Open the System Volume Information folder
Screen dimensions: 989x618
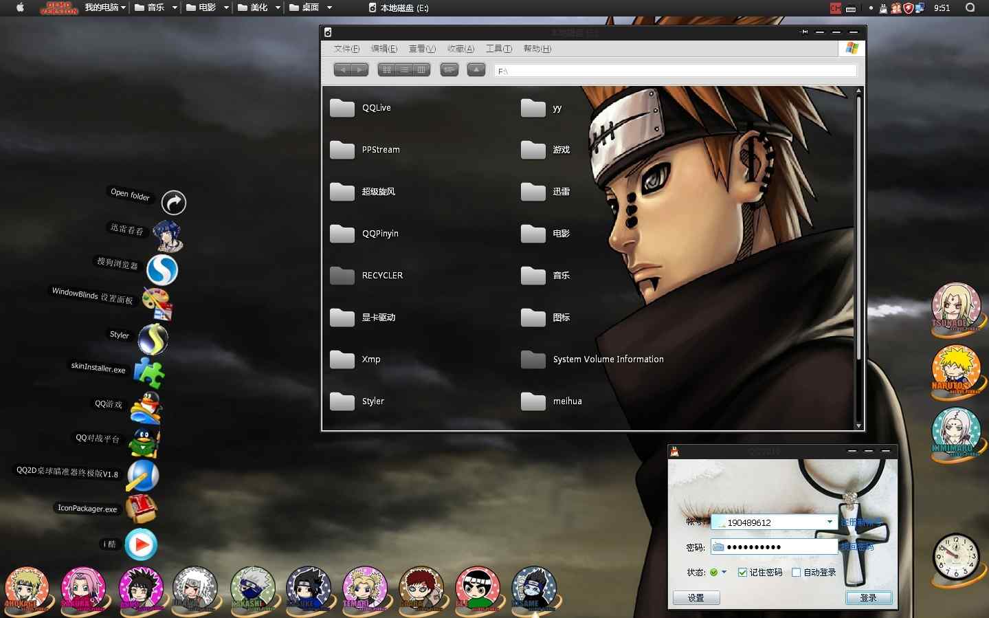[592, 360]
